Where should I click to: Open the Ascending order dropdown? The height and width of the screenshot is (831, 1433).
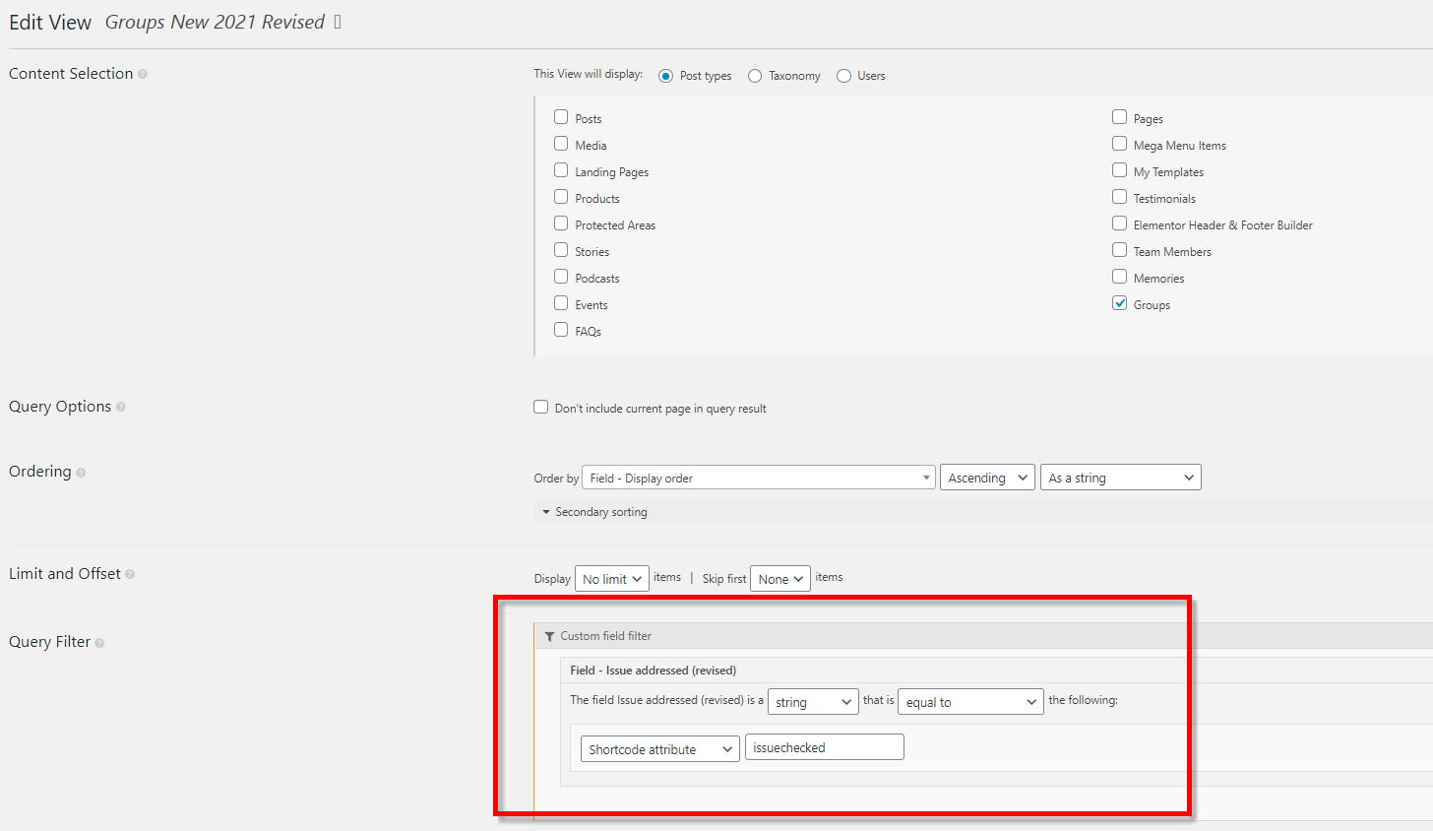(x=987, y=478)
